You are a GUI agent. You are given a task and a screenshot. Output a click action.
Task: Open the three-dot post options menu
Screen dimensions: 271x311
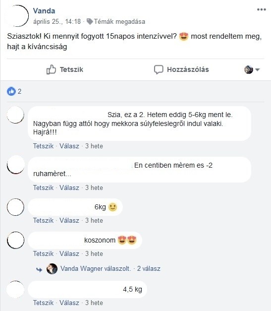[x=261, y=9]
